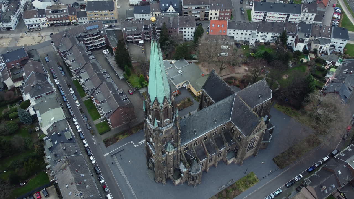Click the golden orb atop the steeple
Viewport: 354px width, 199px height.
point(153,19)
